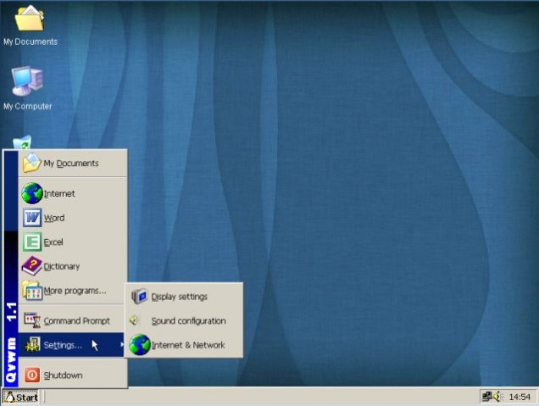Click the Sound configuration speaker icon
Viewport: 539px width, 406px height.
click(135, 320)
